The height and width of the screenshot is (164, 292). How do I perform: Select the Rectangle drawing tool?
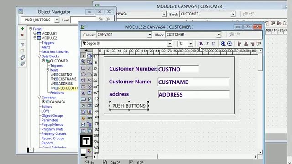point(83,68)
